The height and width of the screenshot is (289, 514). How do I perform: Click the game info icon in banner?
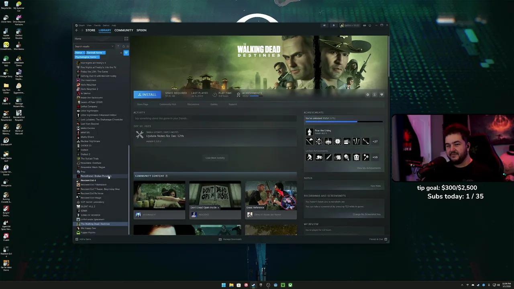(x=374, y=95)
